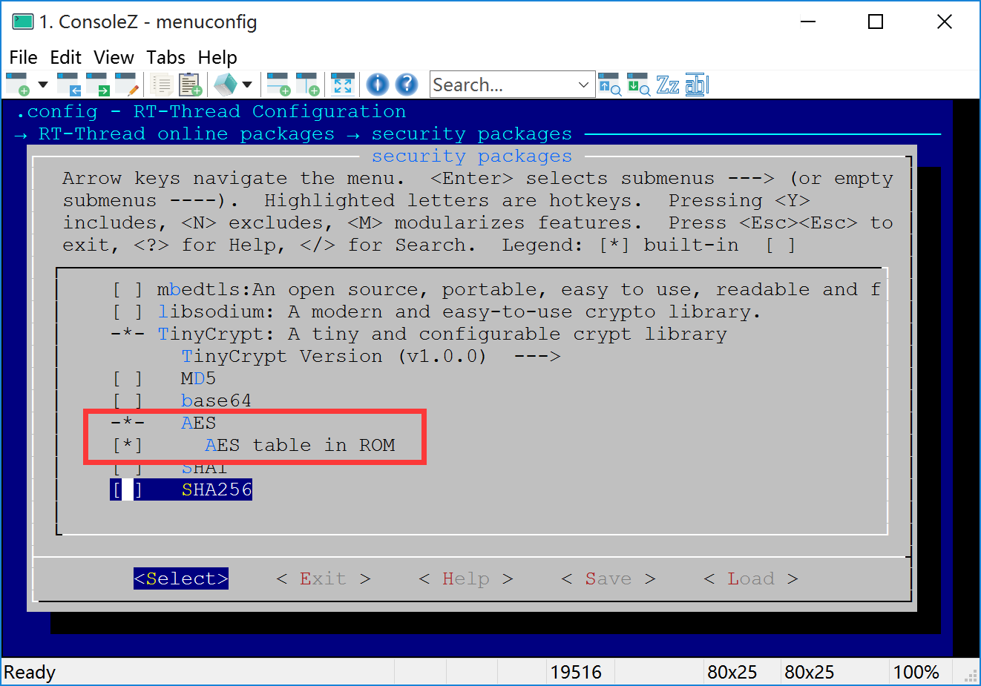The height and width of the screenshot is (686, 981).
Task: Toggle the MD5 option checkbox
Action: (x=127, y=379)
